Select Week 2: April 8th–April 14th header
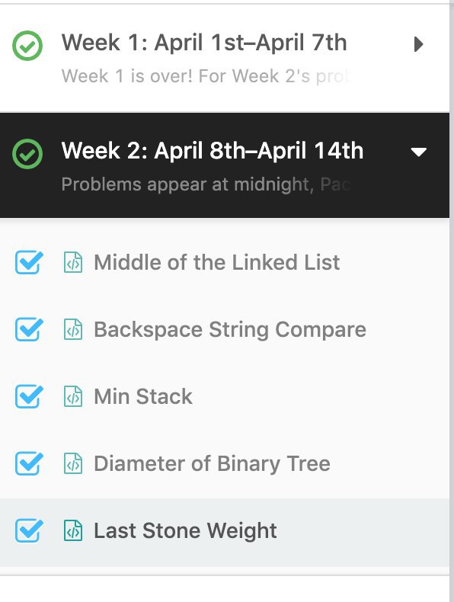The width and height of the screenshot is (454, 602). pos(225,165)
